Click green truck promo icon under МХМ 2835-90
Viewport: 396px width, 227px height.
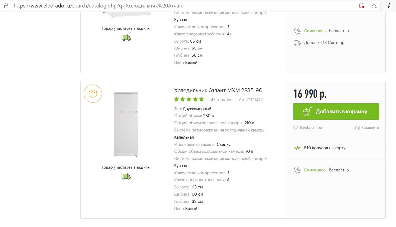tap(126, 176)
